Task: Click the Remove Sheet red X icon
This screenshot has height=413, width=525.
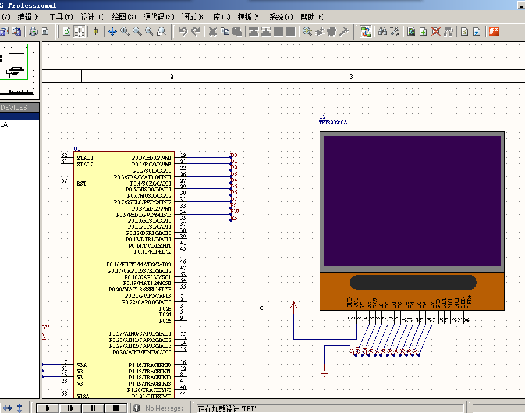Action: point(435,31)
